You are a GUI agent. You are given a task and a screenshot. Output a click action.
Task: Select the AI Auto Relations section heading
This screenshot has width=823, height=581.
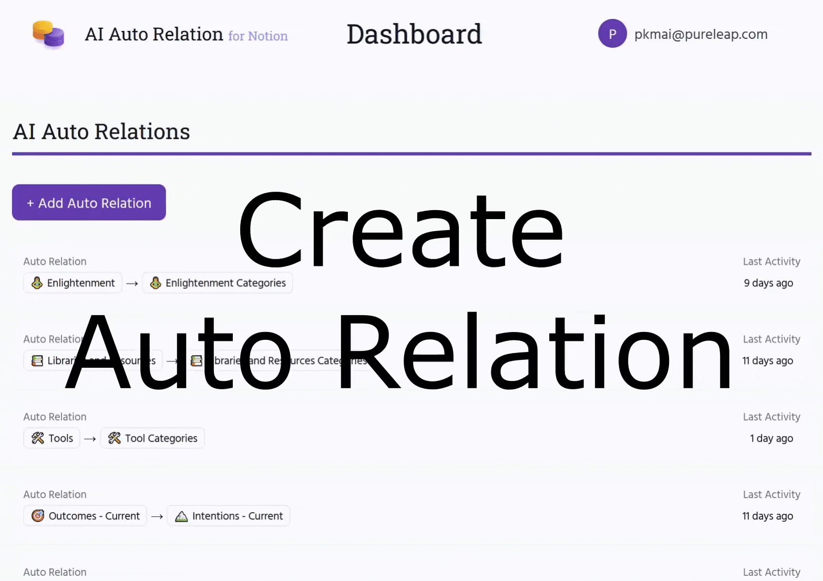pos(101,132)
